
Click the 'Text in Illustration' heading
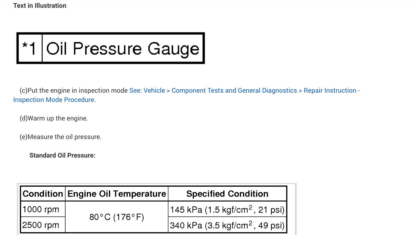coord(40,6)
